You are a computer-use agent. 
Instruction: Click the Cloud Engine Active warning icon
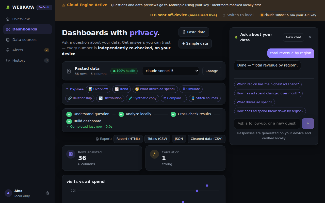(64, 5)
